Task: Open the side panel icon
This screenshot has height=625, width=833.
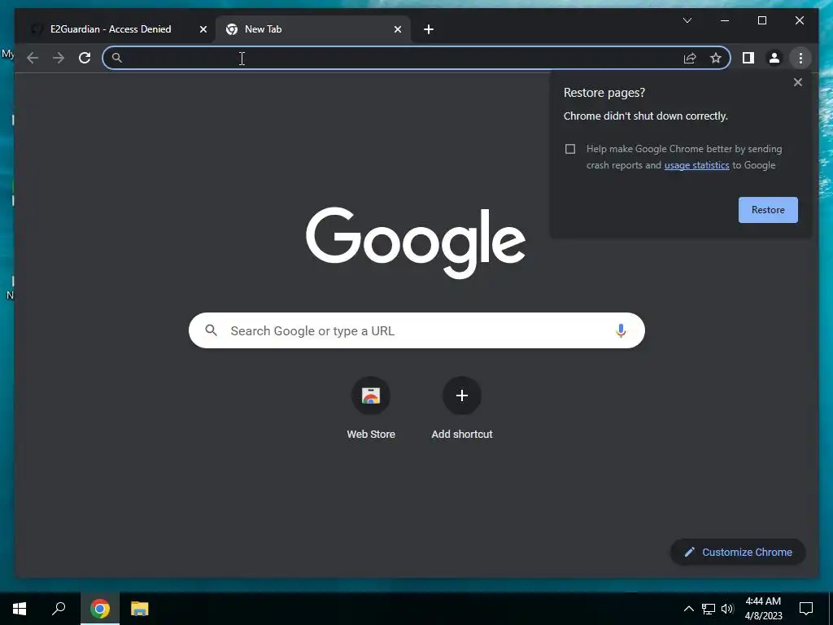Action: 748,58
